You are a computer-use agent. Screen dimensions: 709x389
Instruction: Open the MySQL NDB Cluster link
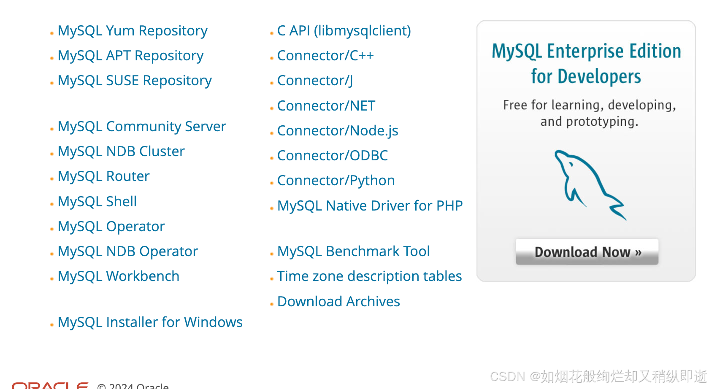coord(121,151)
